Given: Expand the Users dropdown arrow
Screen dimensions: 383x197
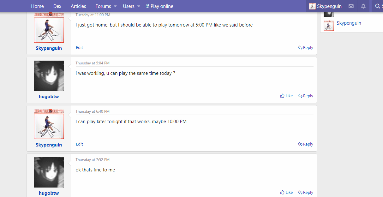Looking at the screenshot, I should [x=139, y=6].
